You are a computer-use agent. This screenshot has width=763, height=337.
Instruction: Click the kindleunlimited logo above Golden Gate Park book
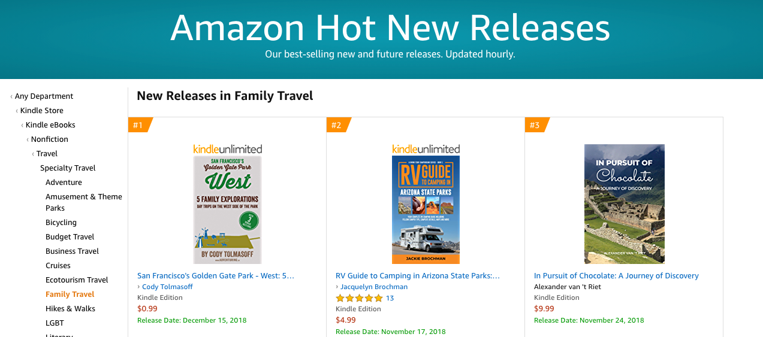(x=228, y=149)
